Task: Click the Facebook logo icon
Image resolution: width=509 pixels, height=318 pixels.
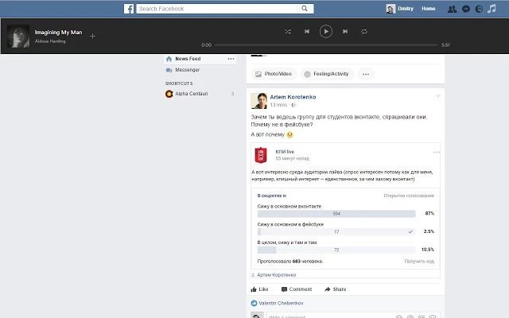Action: coord(129,9)
